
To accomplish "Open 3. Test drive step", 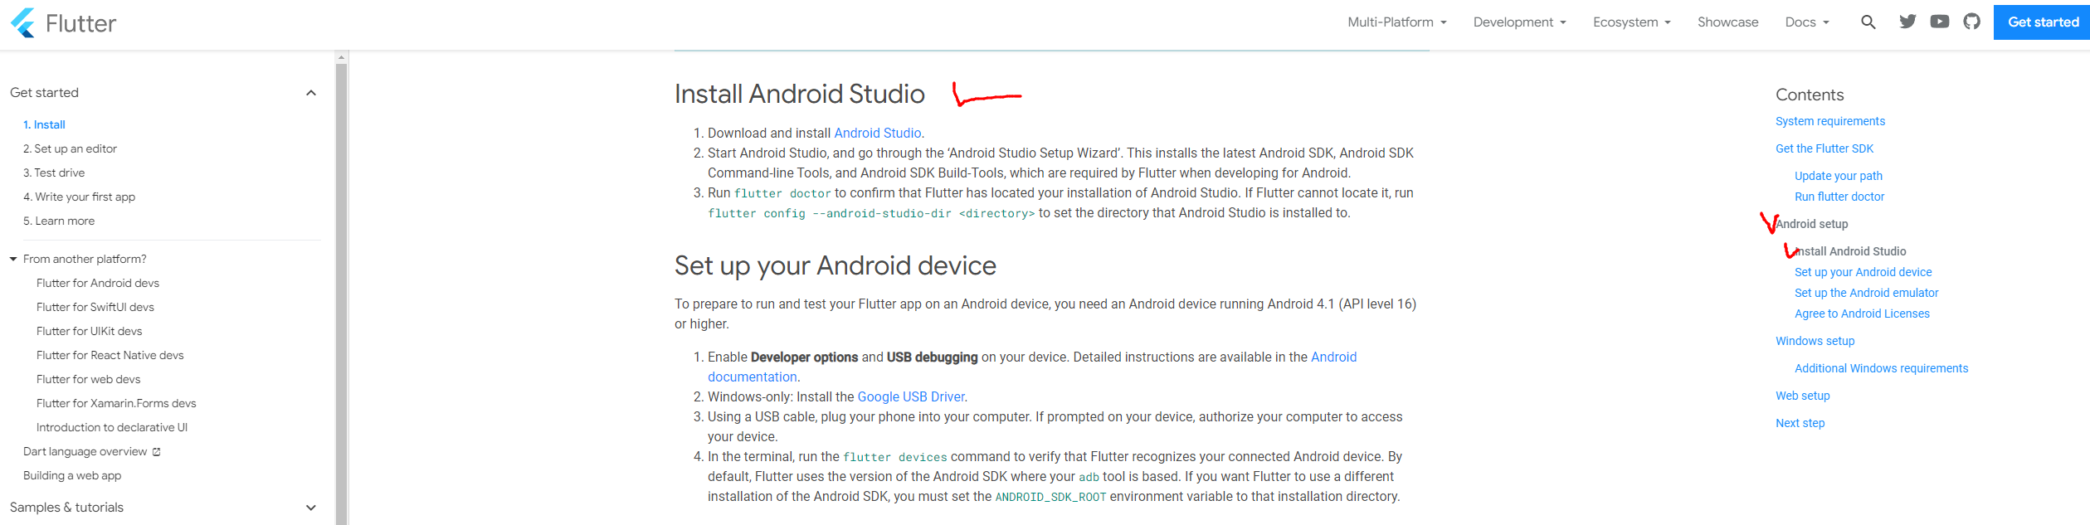I will (54, 173).
